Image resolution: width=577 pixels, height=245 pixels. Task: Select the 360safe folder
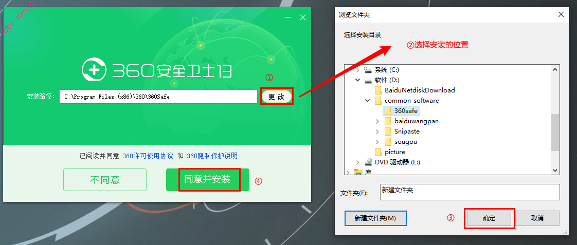406,111
